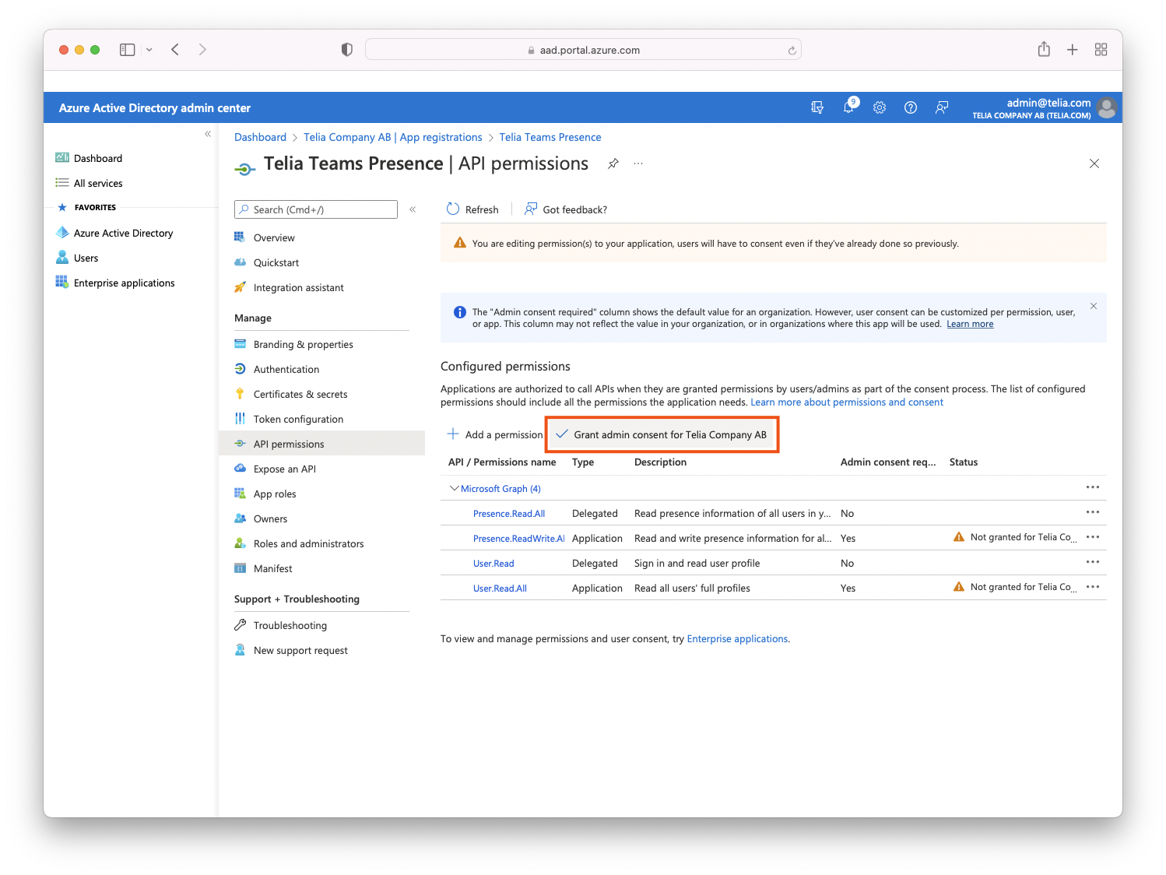Grant admin consent for Telia Company AB

point(662,434)
